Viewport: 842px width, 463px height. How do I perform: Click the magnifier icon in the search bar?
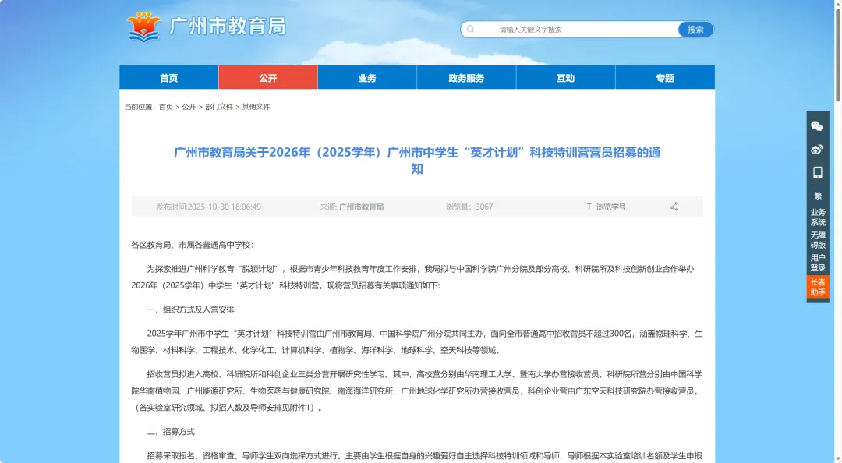tap(469, 29)
